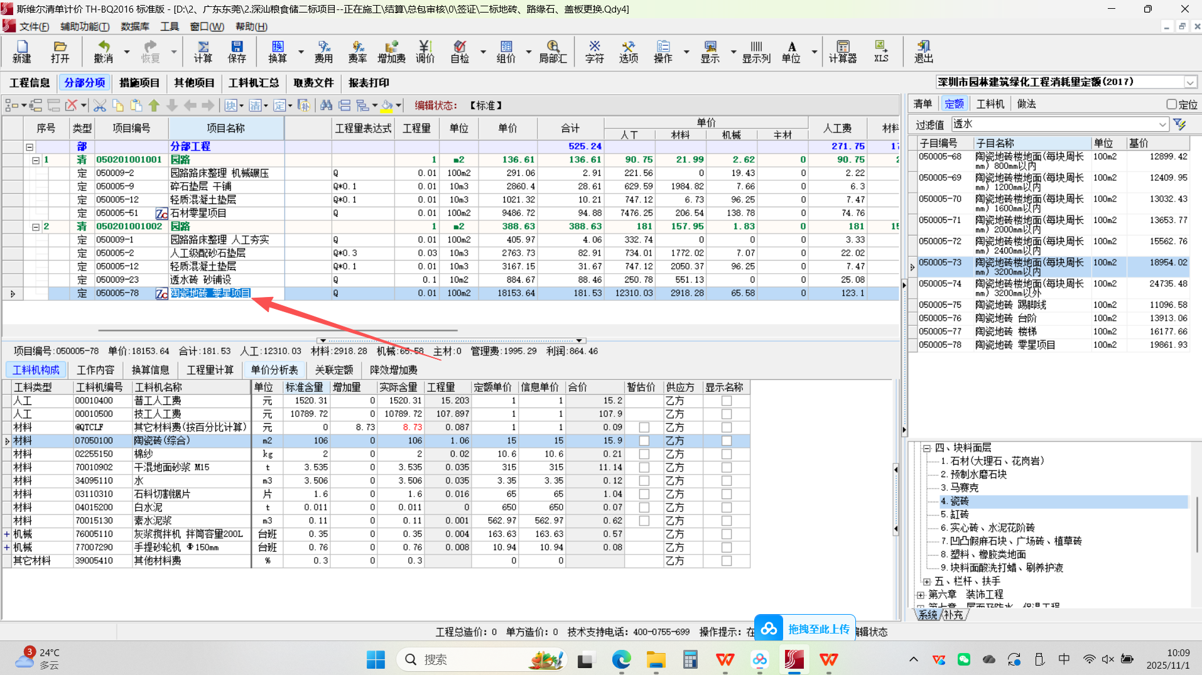Open the 单价分析表 tab

point(274,370)
